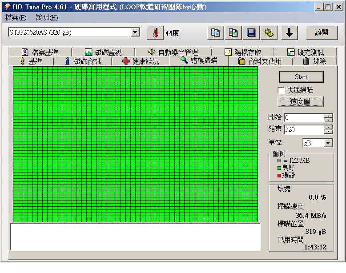Image resolution: width=346 pixels, height=273 pixels.
Task: Open the 檔案(F) menu
Action: click(x=16, y=18)
